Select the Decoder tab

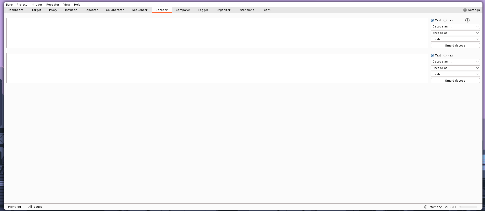[x=162, y=10]
